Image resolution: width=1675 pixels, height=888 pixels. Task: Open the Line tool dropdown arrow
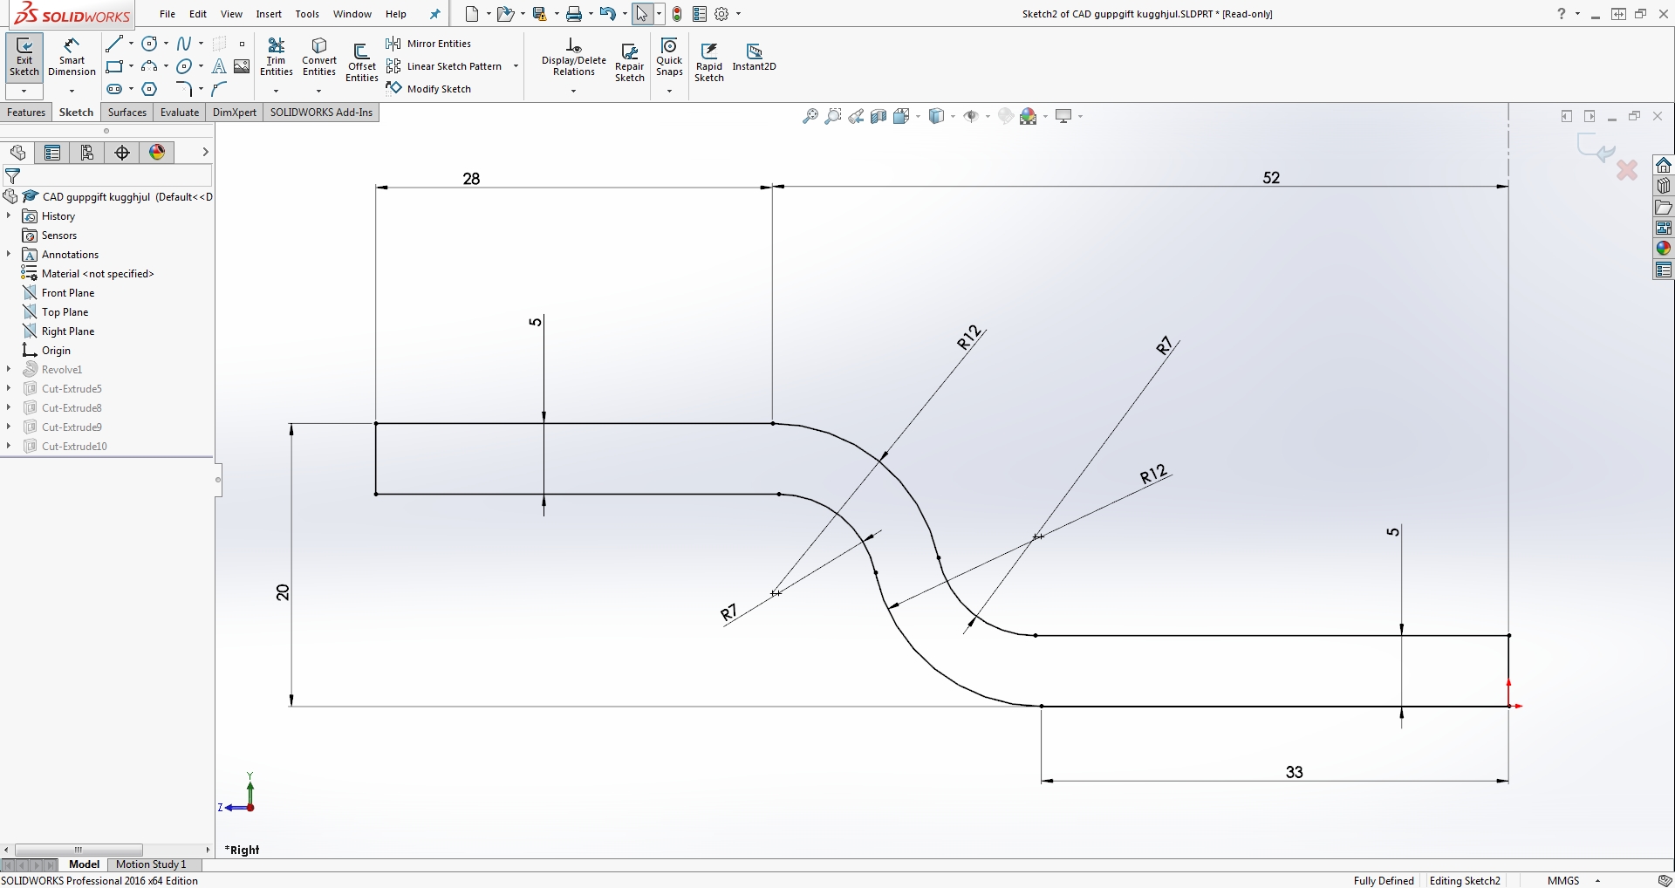coord(131,44)
